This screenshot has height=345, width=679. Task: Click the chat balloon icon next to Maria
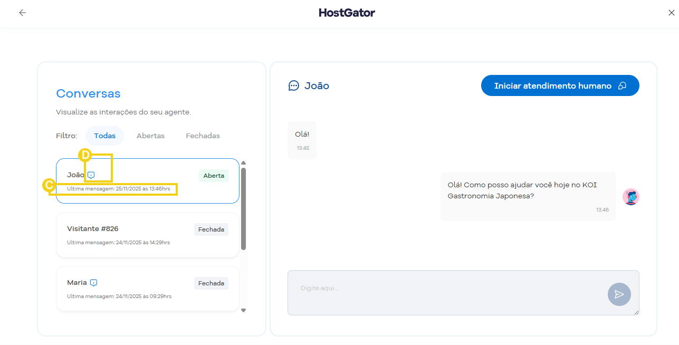click(93, 282)
